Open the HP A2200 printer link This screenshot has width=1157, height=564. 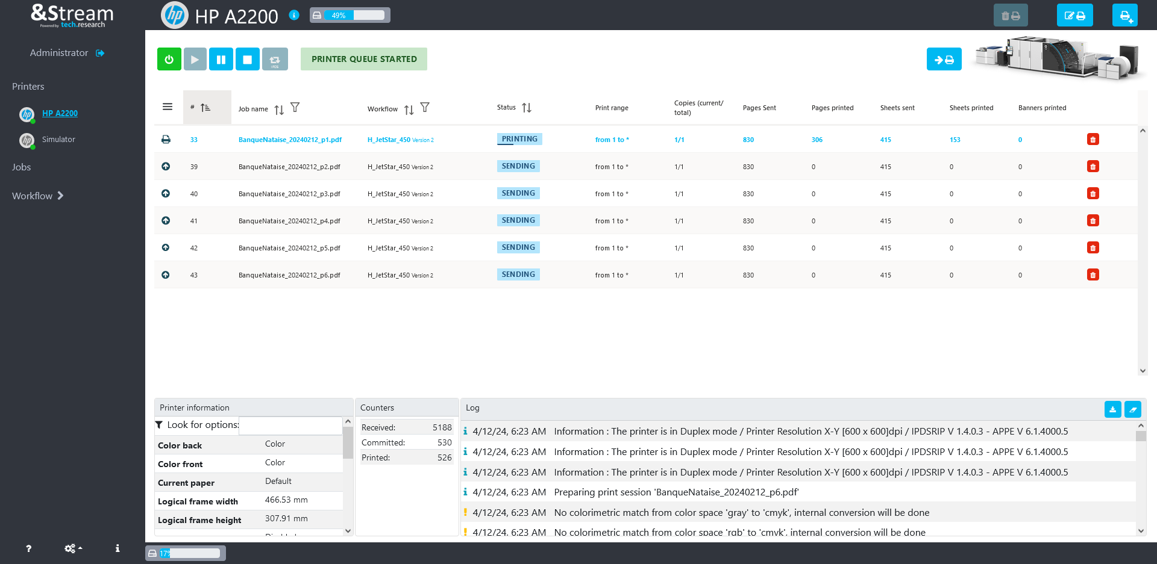pos(60,113)
